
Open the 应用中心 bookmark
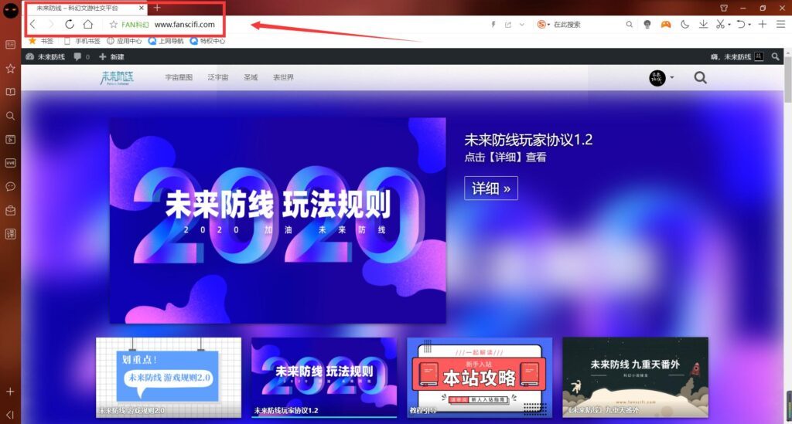pos(125,41)
